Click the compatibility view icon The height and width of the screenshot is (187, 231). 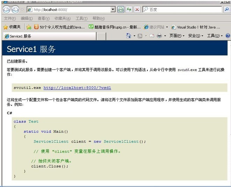tap(121, 10)
